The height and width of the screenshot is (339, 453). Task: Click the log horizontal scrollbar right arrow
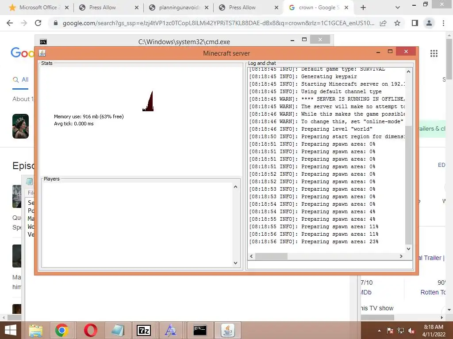[x=401, y=256]
